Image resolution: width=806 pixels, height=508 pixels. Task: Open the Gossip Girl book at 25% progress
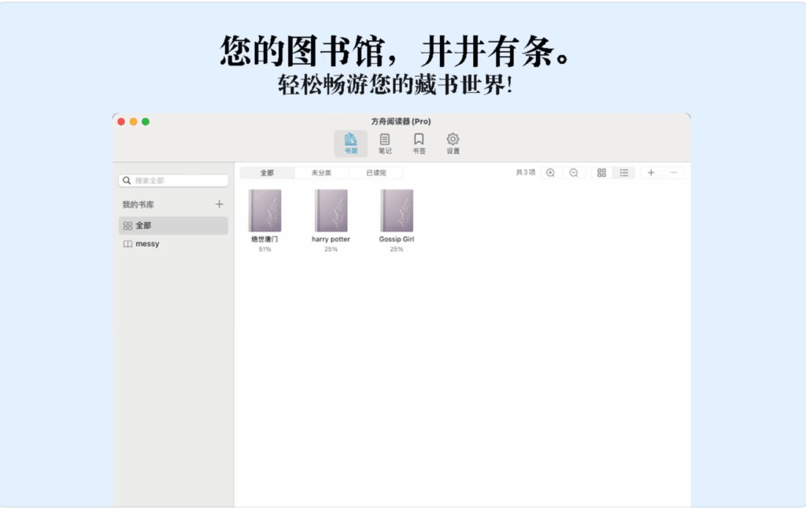pos(397,211)
